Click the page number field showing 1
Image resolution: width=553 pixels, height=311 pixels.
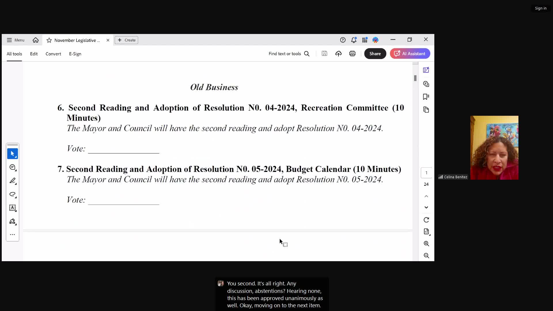click(426, 173)
